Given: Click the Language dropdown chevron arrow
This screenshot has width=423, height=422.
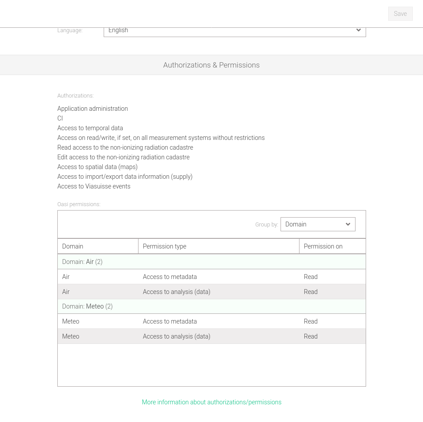Looking at the screenshot, I should (x=358, y=30).
